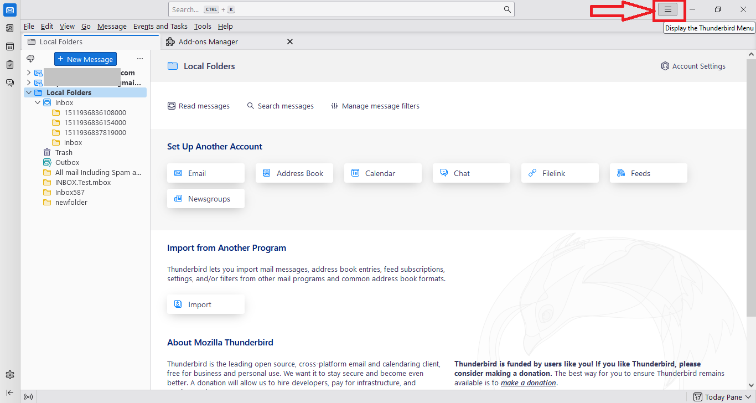Click the New Message button
This screenshot has height=403, width=756.
[85, 59]
